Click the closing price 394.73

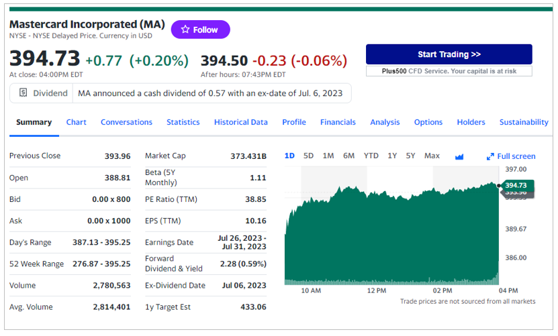tap(44, 58)
